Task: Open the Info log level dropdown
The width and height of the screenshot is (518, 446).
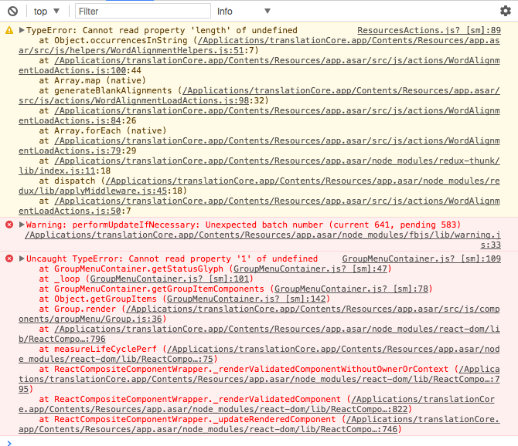Action: (244, 12)
